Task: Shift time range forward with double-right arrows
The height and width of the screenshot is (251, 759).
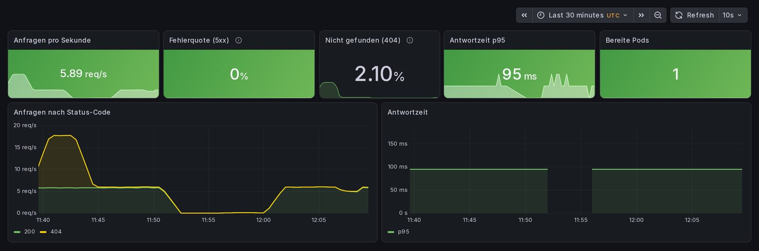Action: click(x=641, y=15)
